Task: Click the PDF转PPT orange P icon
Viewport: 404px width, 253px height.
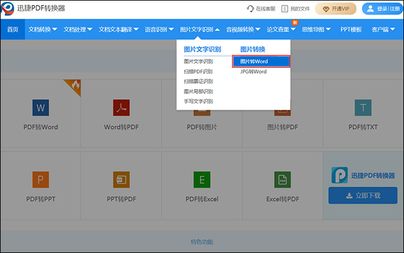Action: (42, 180)
